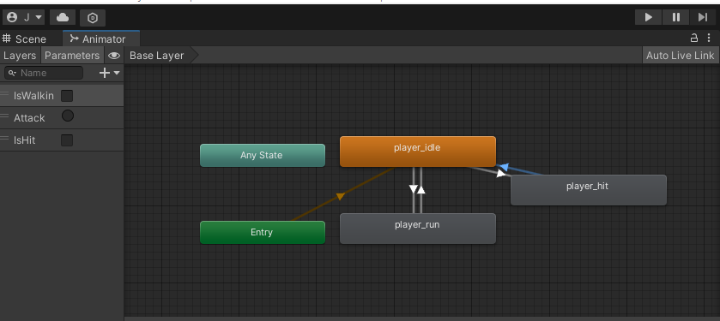Select the Any State node

click(x=263, y=155)
